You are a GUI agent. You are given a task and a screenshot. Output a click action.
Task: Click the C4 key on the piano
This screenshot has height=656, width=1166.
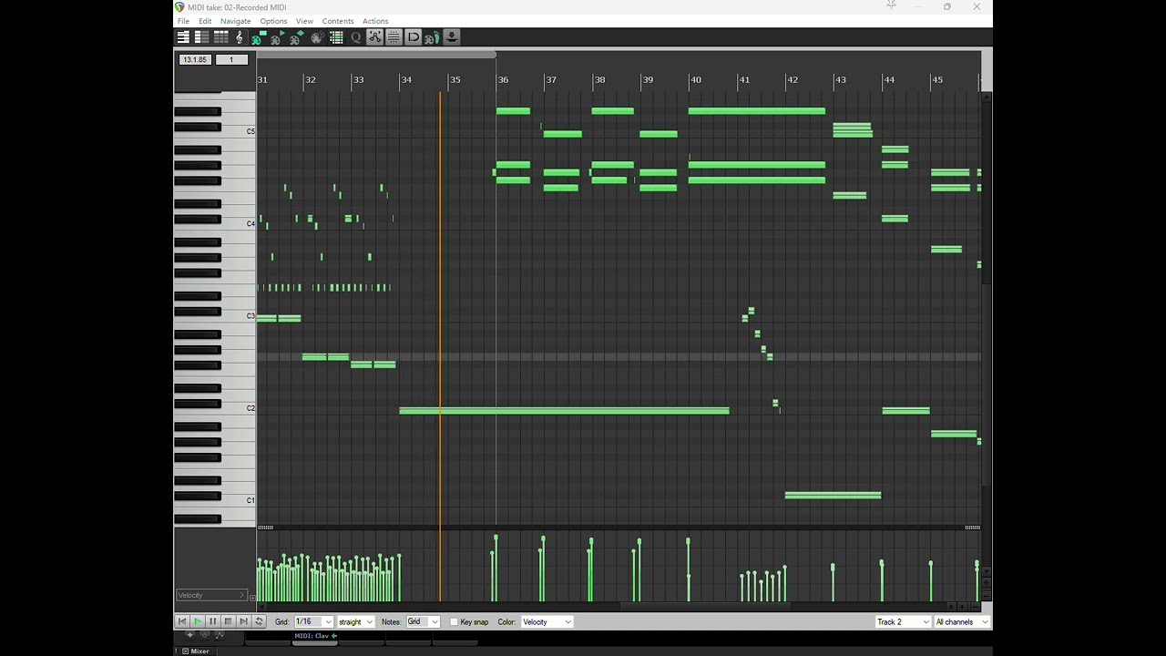(x=239, y=224)
